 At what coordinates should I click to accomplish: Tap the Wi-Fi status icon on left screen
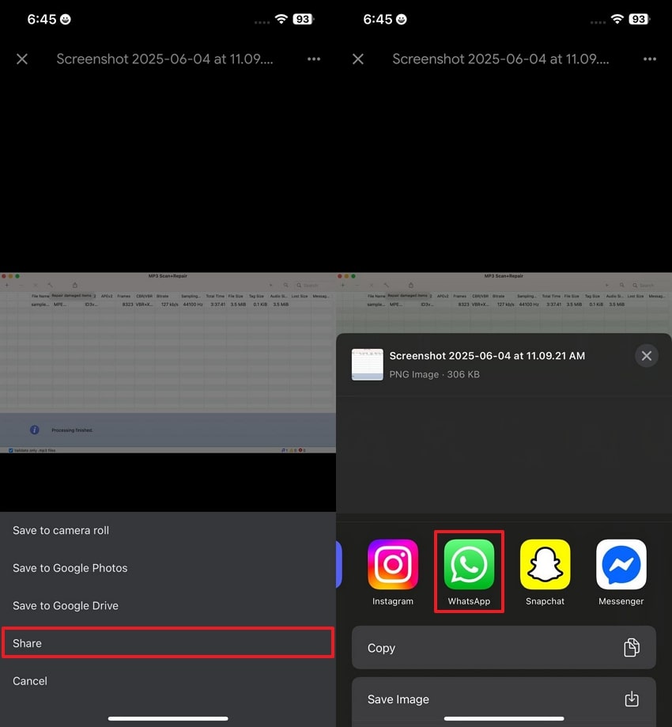click(281, 19)
